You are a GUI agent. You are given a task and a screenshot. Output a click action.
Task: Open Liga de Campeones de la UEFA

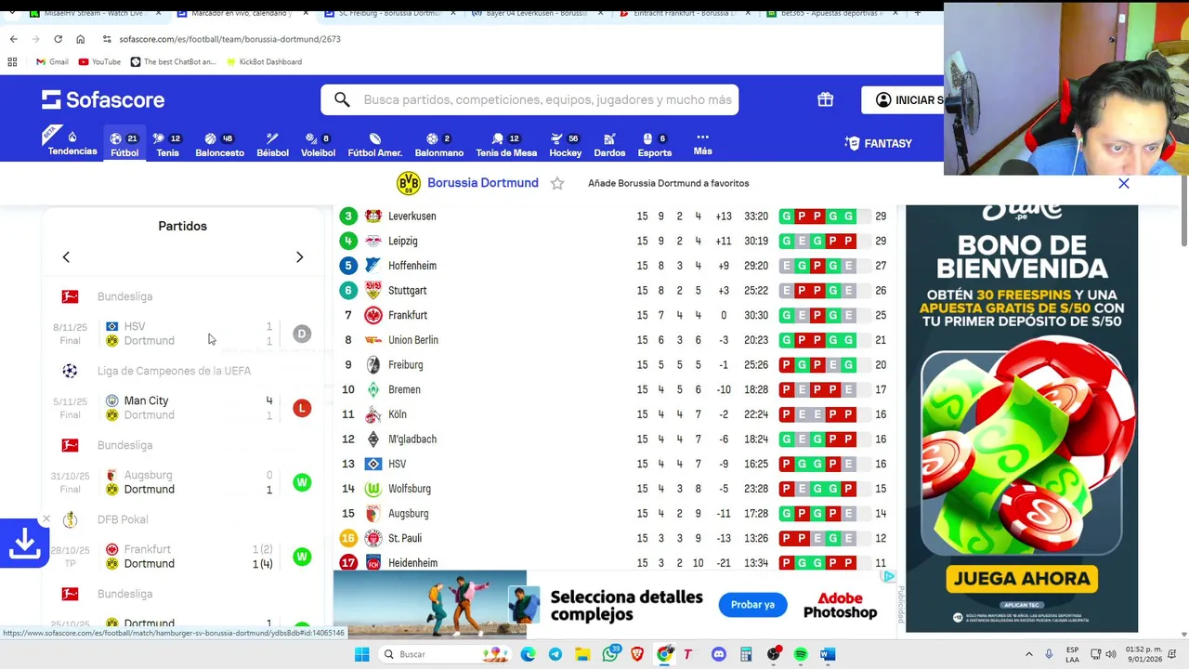174,371
